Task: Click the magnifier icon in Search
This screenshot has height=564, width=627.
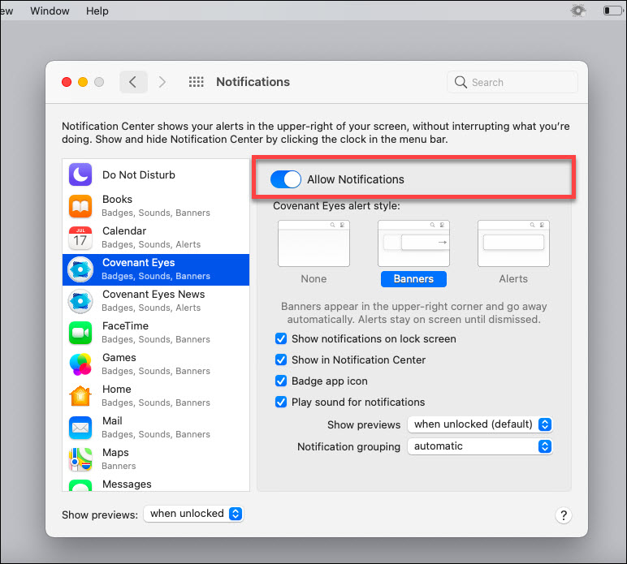Action: 461,82
